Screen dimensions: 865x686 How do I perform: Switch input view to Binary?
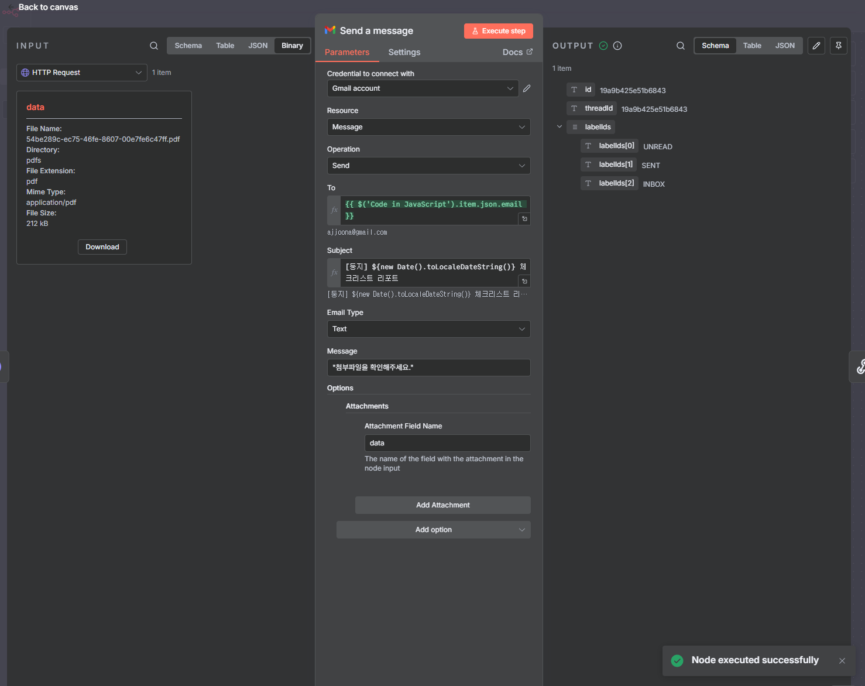292,46
